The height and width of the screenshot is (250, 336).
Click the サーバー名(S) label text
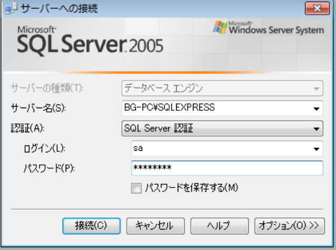click(x=38, y=108)
